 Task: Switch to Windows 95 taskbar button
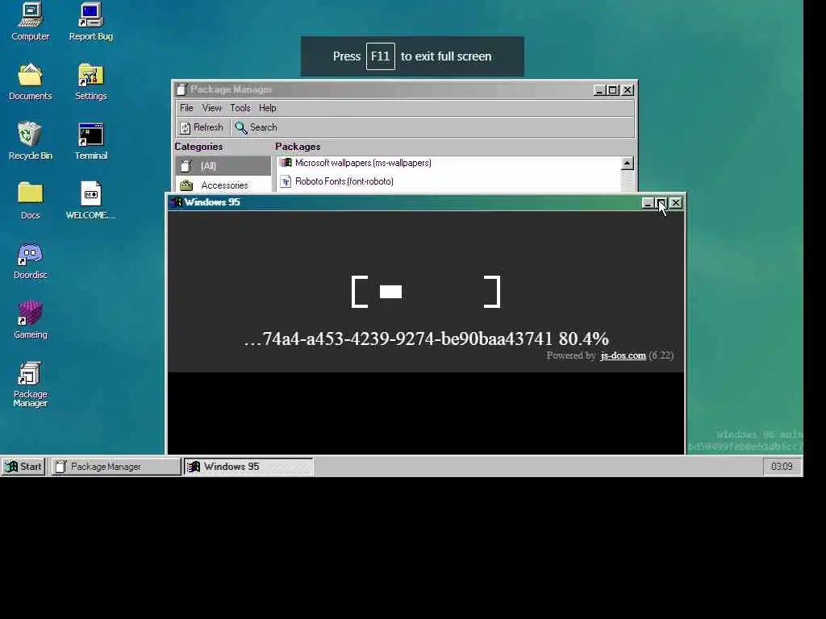coord(248,467)
